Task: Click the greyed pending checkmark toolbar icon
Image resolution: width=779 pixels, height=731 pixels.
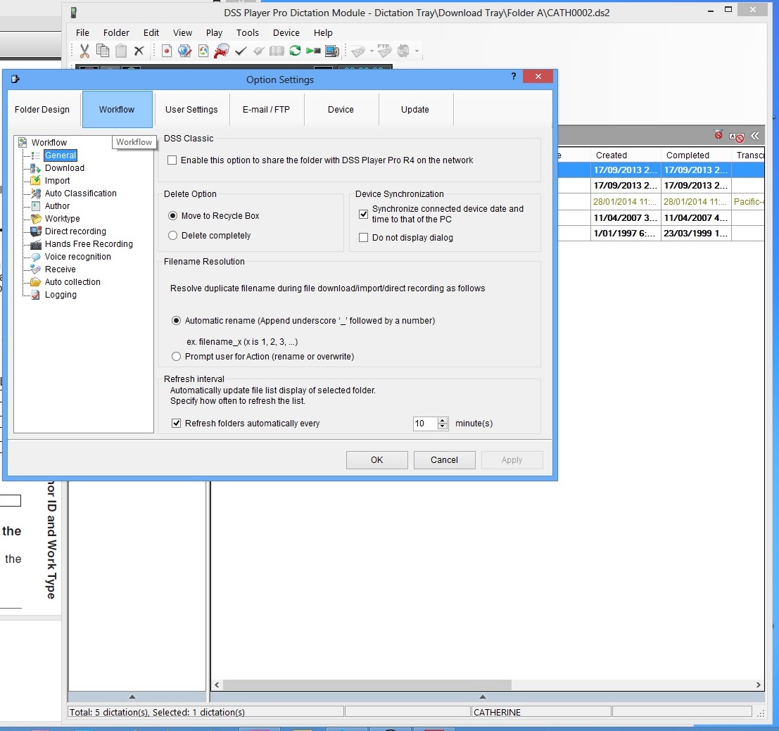Action: coord(259,51)
